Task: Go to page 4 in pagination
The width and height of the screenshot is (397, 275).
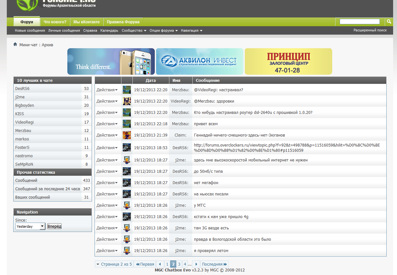Action: pos(185,264)
